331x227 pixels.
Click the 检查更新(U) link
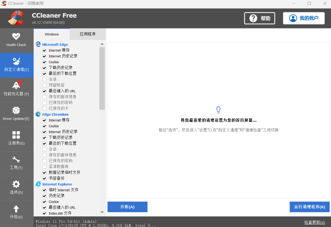point(314,222)
